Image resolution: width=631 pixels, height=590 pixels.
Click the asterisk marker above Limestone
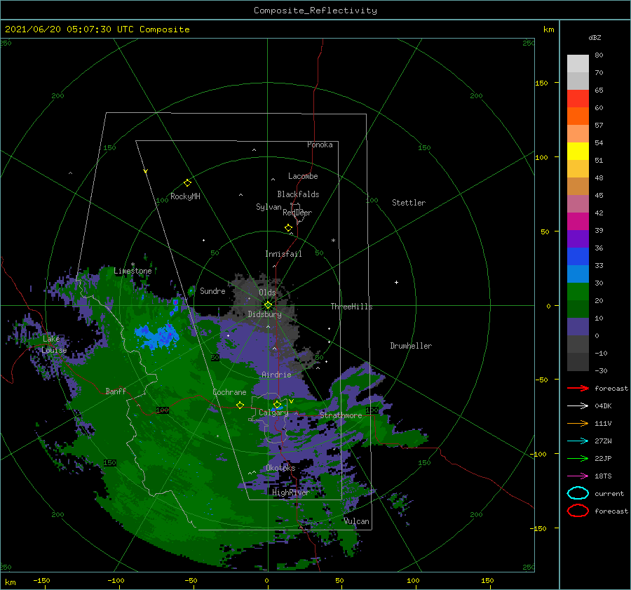click(133, 264)
